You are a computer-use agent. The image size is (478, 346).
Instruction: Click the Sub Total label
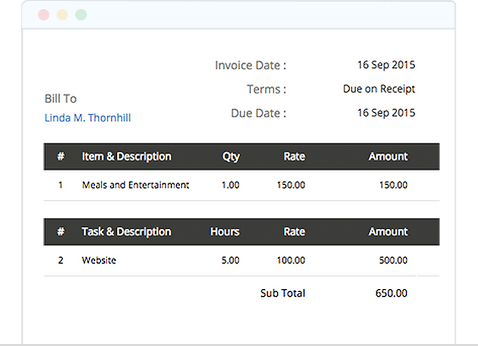click(282, 294)
